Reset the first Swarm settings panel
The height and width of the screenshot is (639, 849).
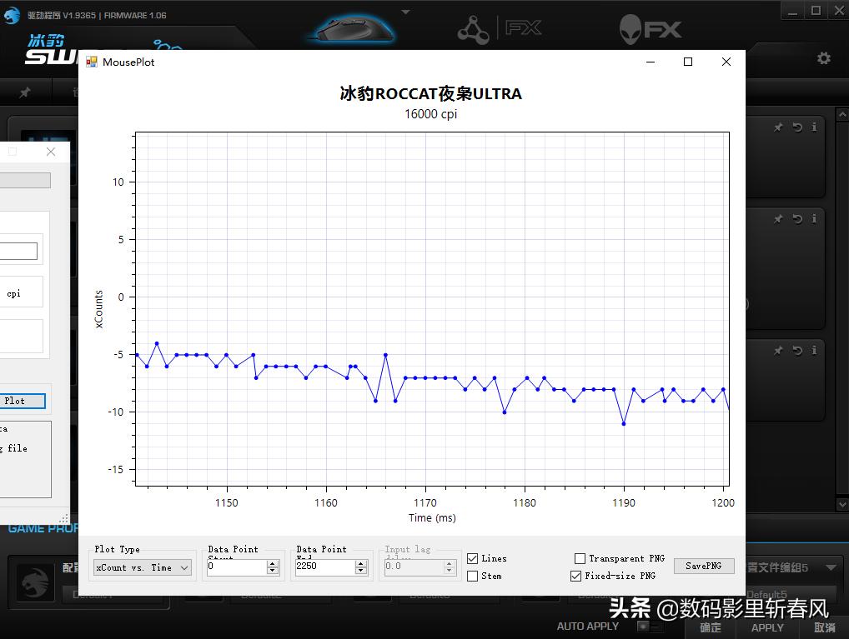797,127
